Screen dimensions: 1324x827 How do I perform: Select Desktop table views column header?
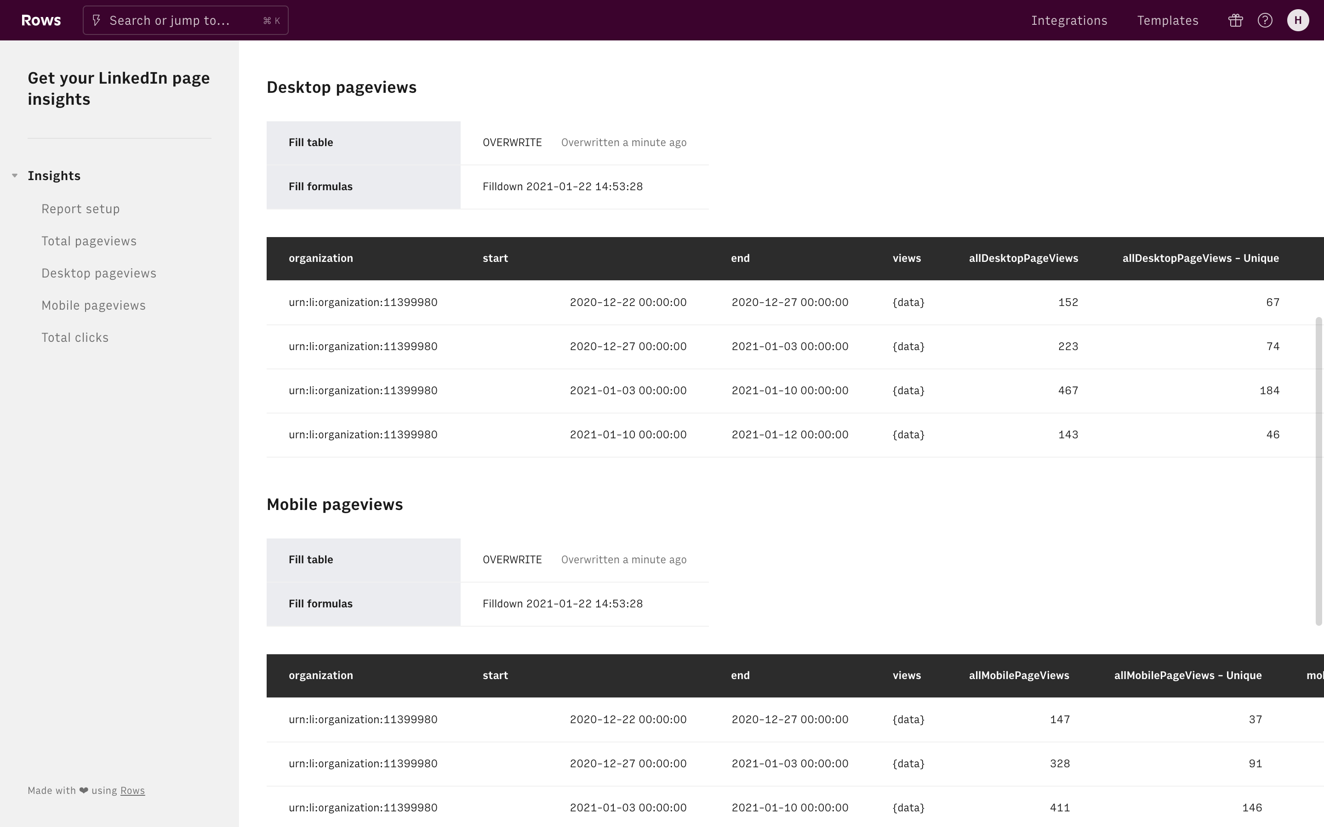click(x=907, y=258)
